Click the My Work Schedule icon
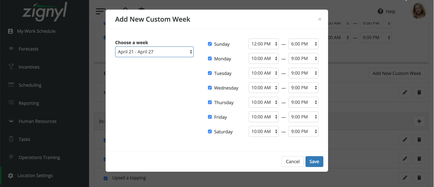Screen dimensions: 434x187 [10, 31]
